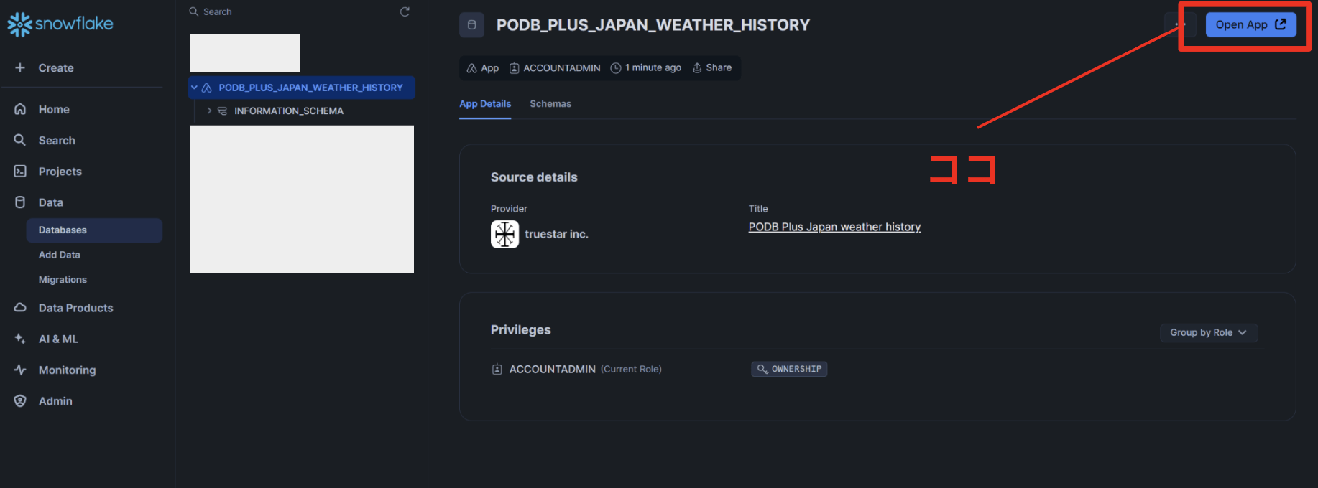
Task: Click the role icon in Privileges row
Action: (497, 370)
